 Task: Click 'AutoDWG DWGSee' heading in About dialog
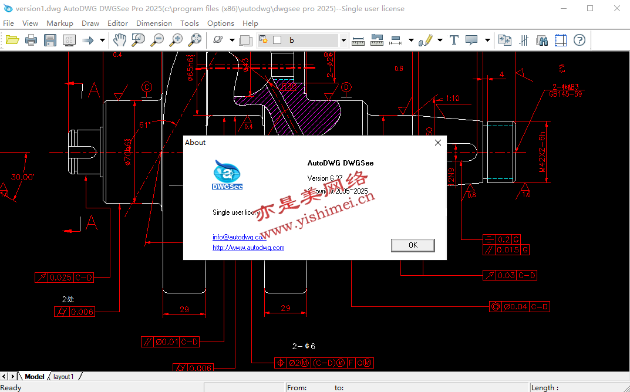[341, 163]
